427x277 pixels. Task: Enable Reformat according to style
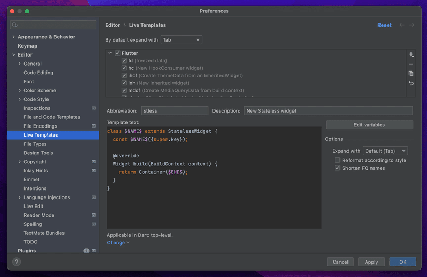point(337,160)
